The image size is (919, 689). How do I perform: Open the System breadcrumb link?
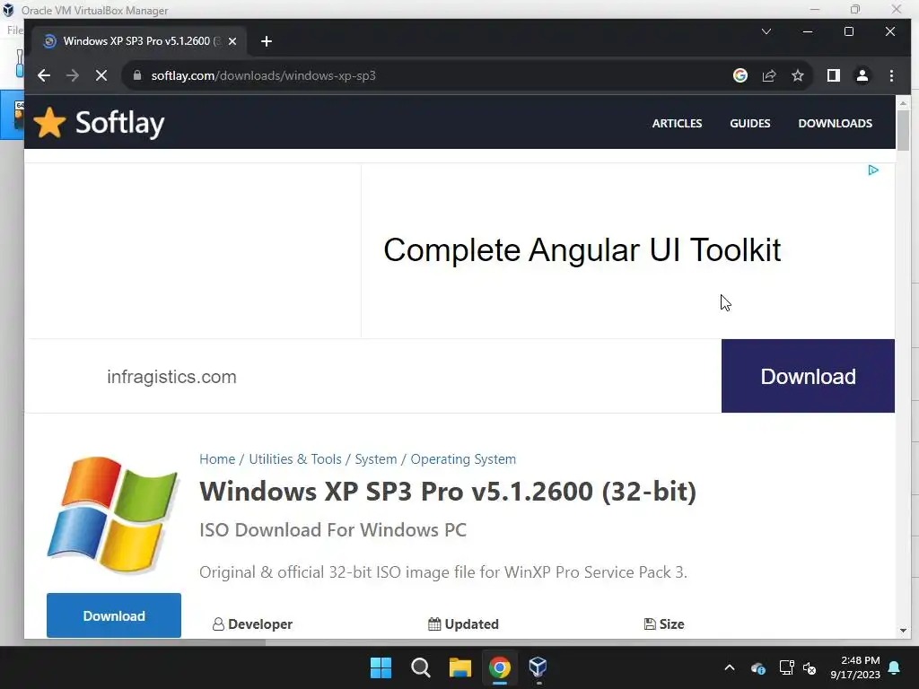point(376,458)
